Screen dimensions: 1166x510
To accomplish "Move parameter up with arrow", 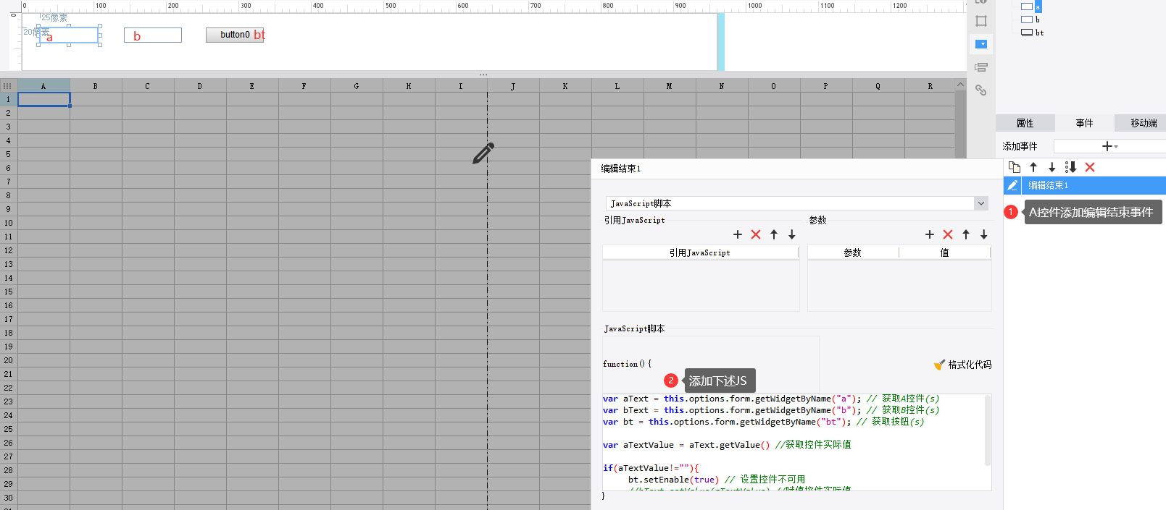I will 966,234.
